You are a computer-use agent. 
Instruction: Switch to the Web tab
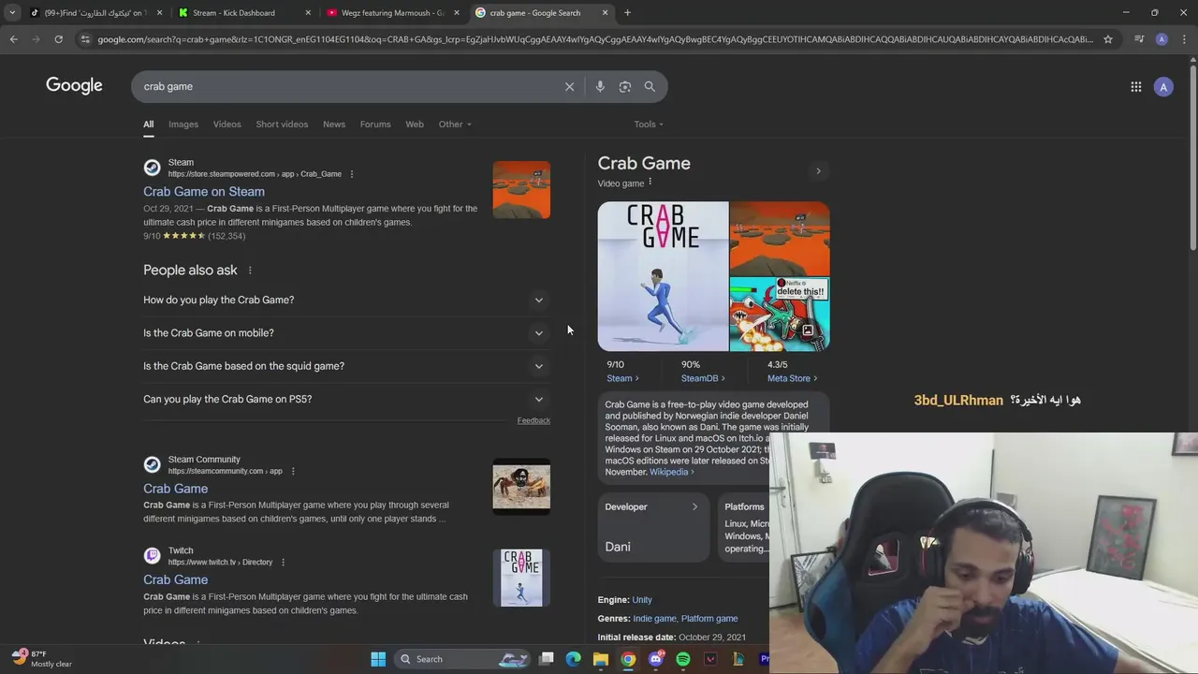415,125
